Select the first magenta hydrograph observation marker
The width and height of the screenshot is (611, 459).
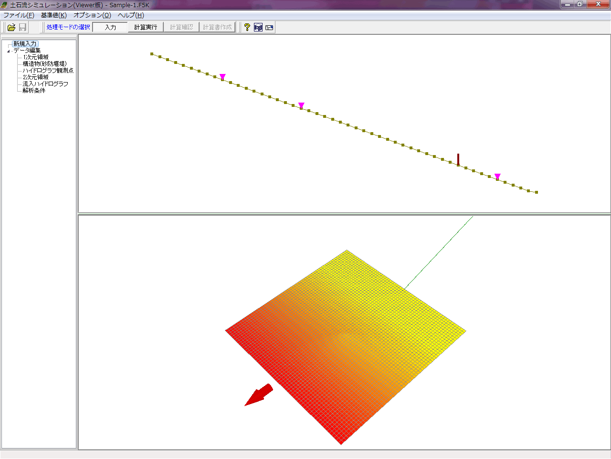click(x=222, y=77)
